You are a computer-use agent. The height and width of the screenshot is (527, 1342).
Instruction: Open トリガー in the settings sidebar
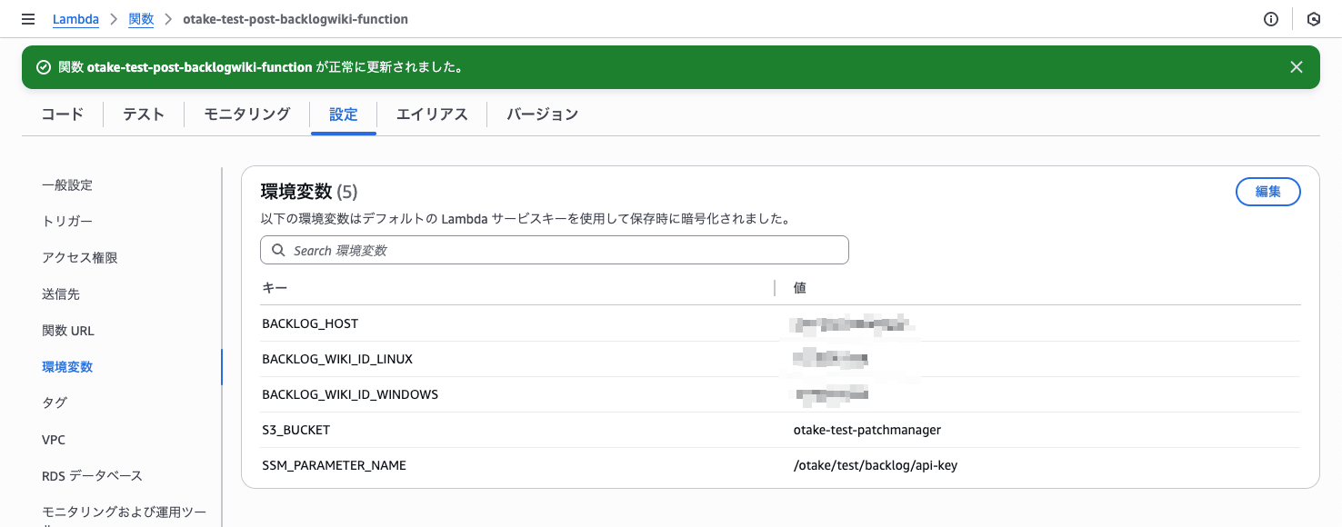[67, 222]
